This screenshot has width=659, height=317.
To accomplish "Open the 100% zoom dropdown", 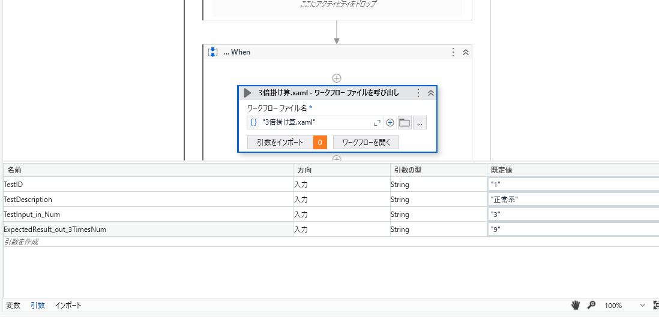I will (624, 305).
